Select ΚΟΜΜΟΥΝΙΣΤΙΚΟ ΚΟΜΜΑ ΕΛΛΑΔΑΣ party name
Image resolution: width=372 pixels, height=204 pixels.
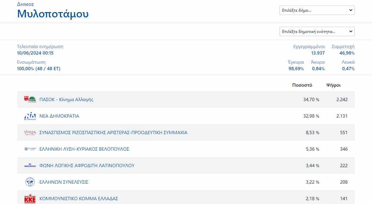pyautogui.click(x=79, y=199)
